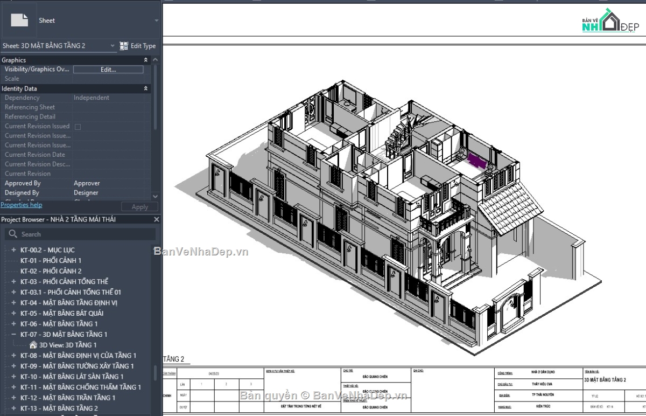Viewport: 646px width, 416px height.
Task: Click Project Browser vertical scrollbar thumb
Action: 156,373
